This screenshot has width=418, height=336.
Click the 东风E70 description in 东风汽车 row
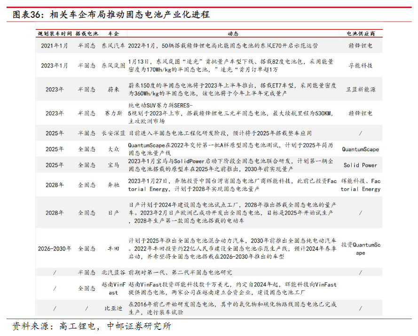(223, 46)
